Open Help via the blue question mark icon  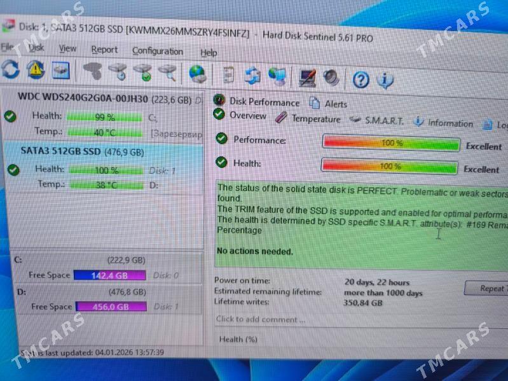pos(360,80)
